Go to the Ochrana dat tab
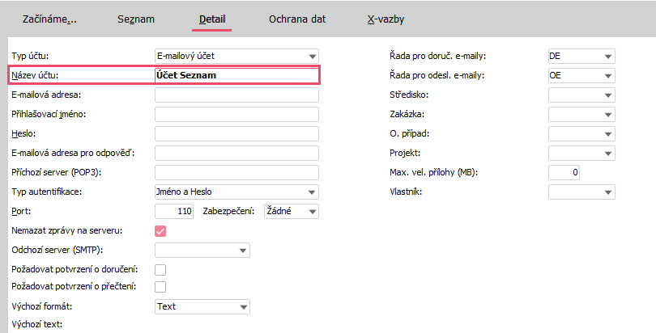 pyautogui.click(x=297, y=19)
